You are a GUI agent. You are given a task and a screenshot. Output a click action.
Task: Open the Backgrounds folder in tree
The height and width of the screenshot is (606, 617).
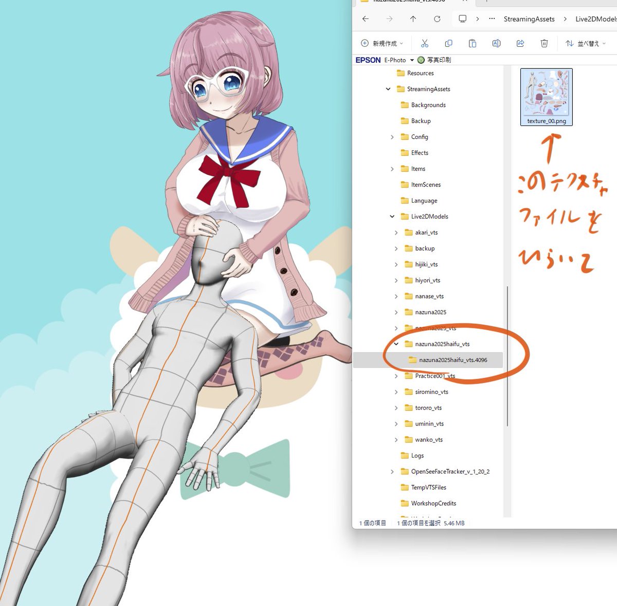pyautogui.click(x=423, y=105)
